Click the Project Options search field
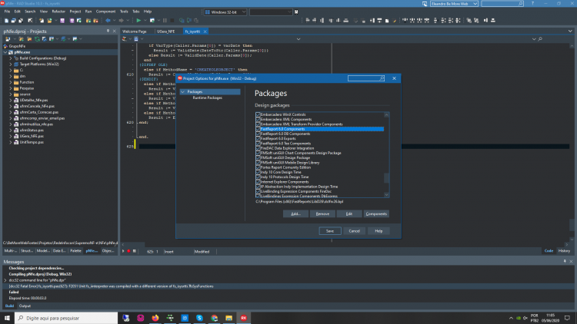Screen dimensions: 577x324 [366, 78]
